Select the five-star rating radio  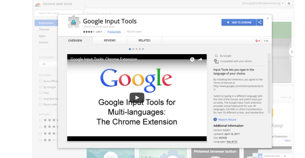point(40,120)
